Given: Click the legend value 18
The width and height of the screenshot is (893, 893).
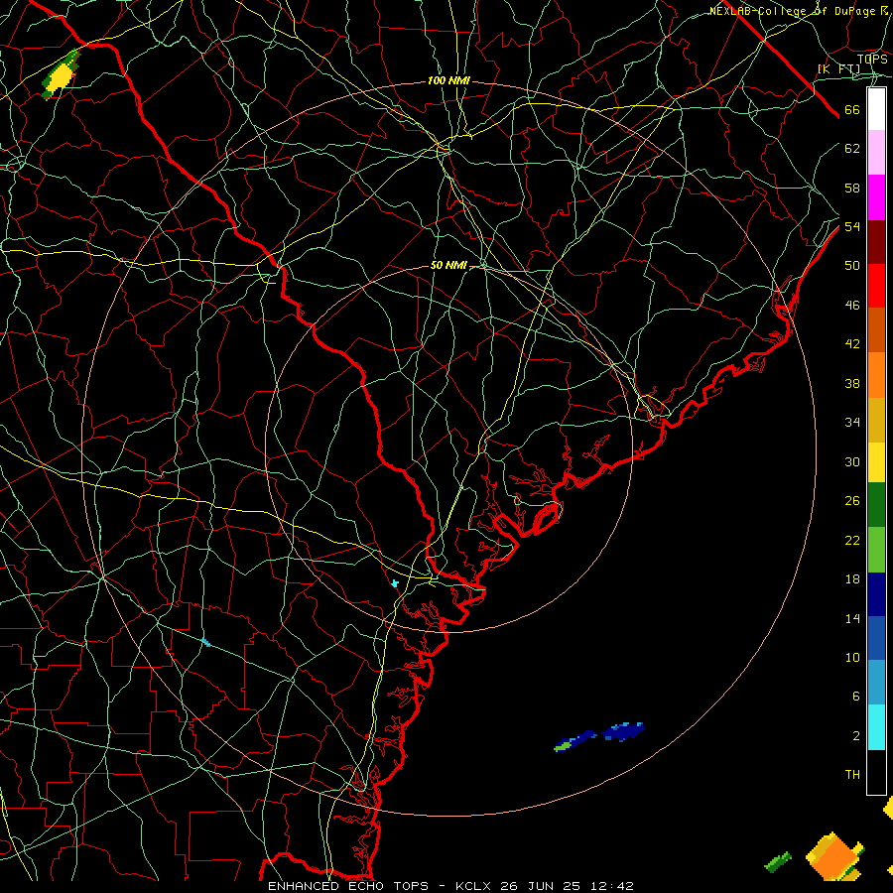Looking at the screenshot, I should [x=852, y=579].
